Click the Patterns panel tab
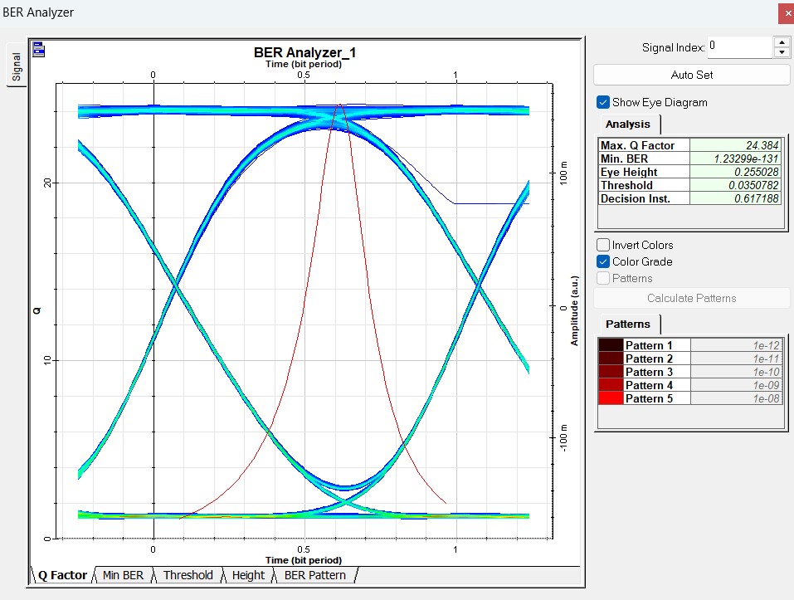The width and height of the screenshot is (794, 600). click(628, 324)
